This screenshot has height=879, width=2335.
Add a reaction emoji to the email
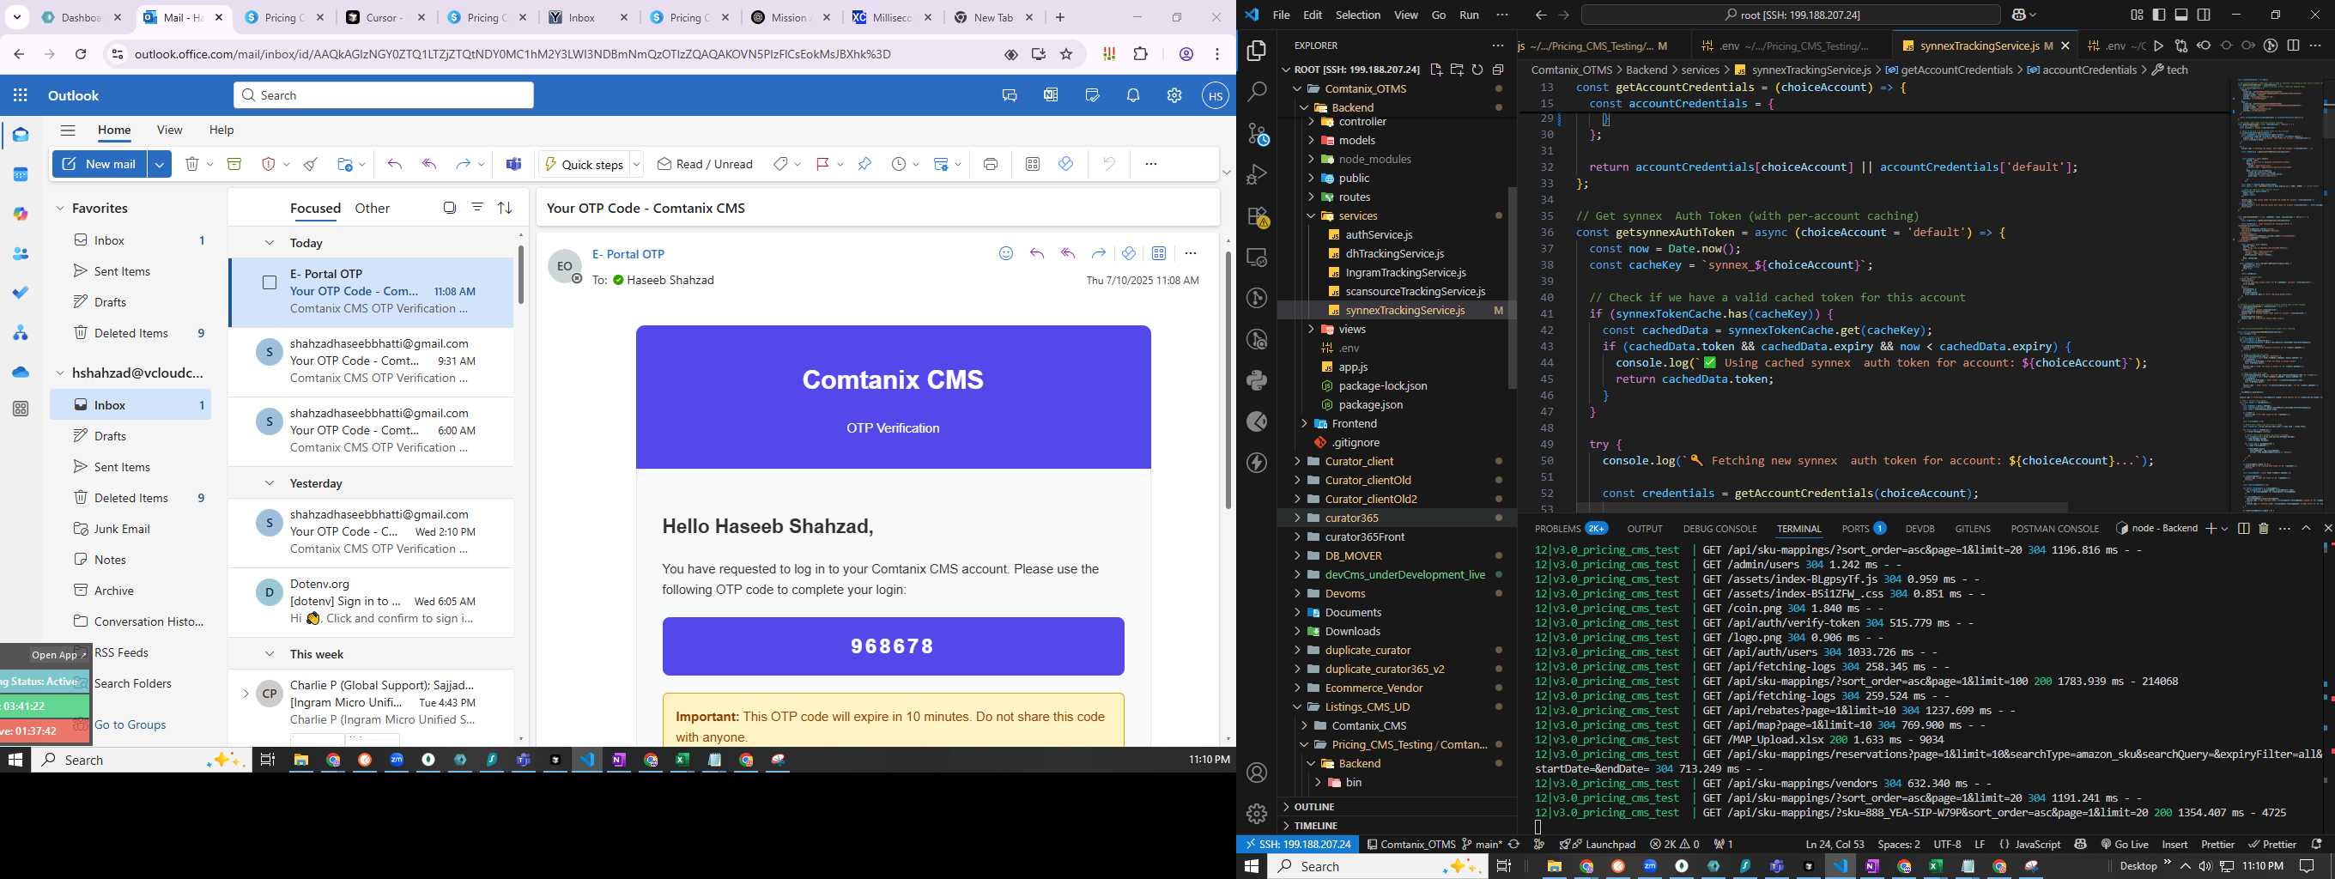1005,254
